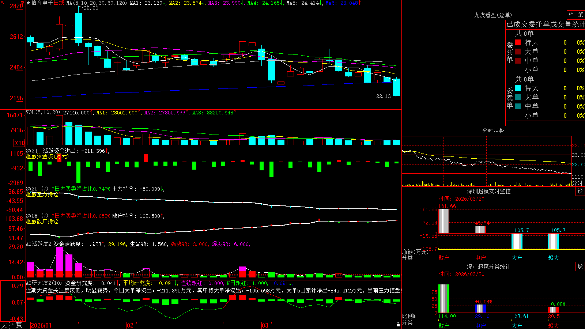Screen dimensions: 585x329
Task: Click the star icon before 信音电子
Action: pos(29,3)
